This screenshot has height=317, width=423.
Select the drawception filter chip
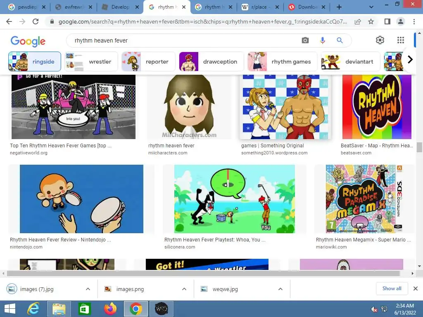[x=211, y=62]
